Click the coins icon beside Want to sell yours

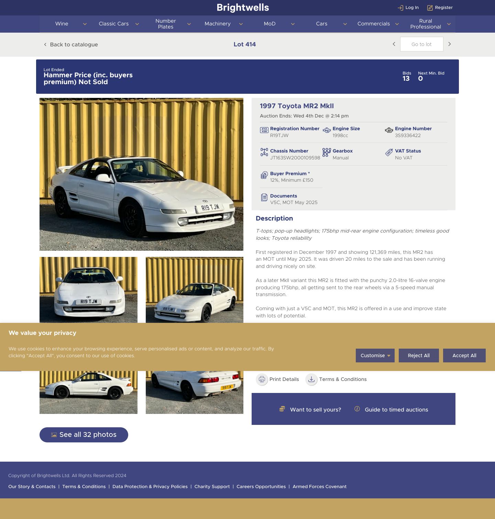point(282,409)
